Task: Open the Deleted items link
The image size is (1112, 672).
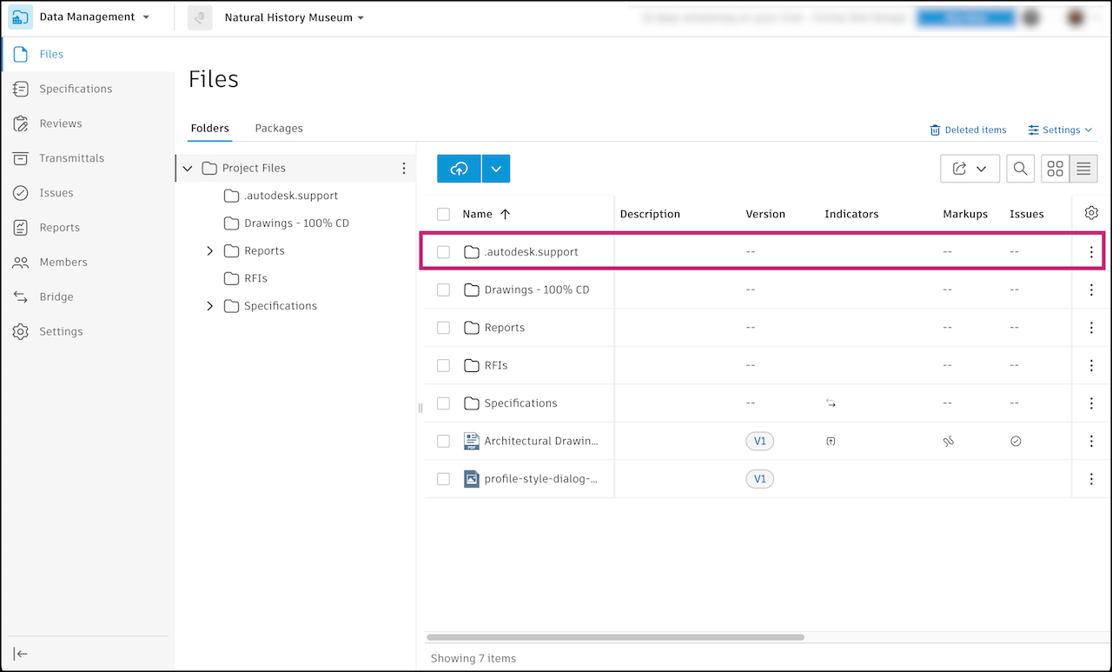Action: pos(968,130)
